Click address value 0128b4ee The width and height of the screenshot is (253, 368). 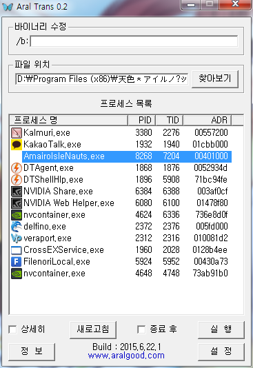(x=210, y=250)
